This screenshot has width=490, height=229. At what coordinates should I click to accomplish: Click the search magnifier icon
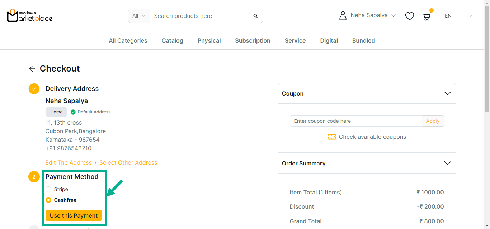click(255, 16)
